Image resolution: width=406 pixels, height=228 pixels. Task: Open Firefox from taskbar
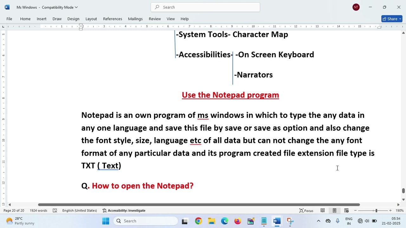pyautogui.click(x=238, y=221)
